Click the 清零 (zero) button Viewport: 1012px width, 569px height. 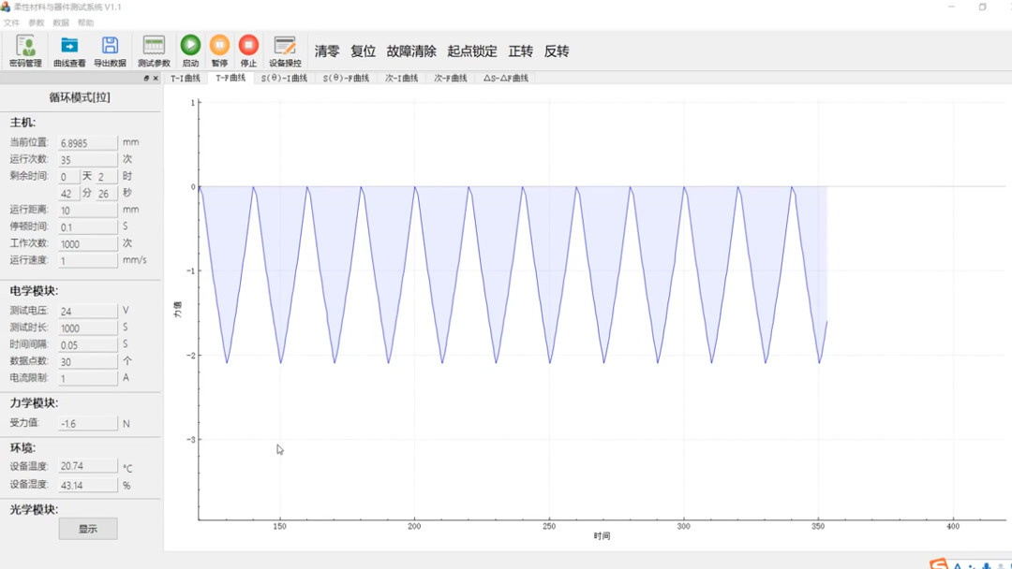coord(327,51)
